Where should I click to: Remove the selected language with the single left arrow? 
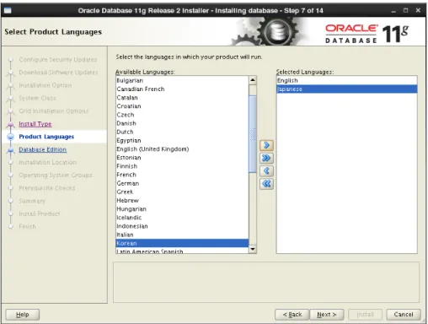[x=266, y=171]
